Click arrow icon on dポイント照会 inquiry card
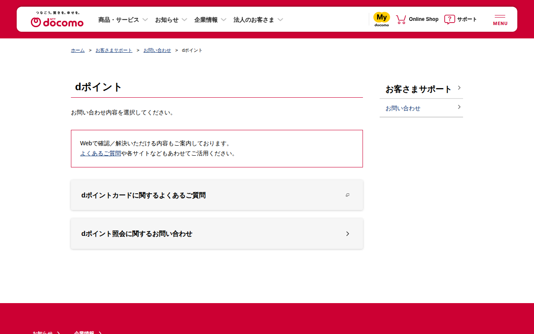The image size is (534, 334). click(x=348, y=234)
